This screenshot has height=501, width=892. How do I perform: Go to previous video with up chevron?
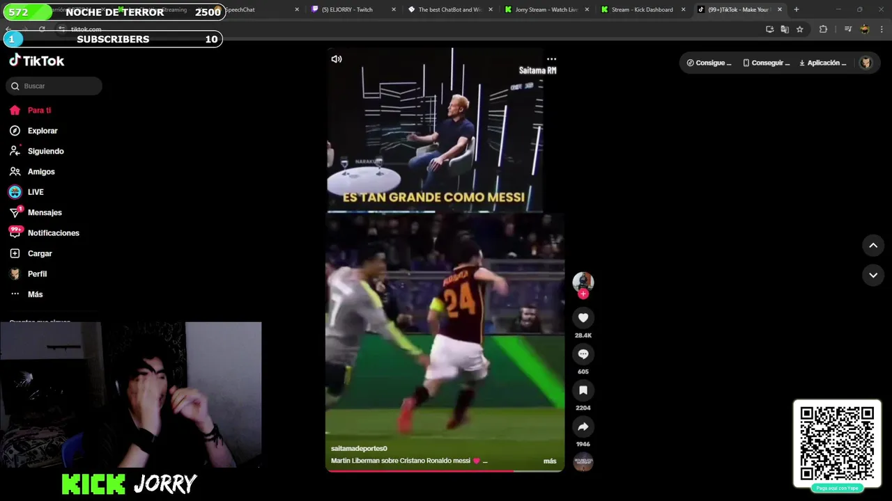pyautogui.click(x=873, y=245)
